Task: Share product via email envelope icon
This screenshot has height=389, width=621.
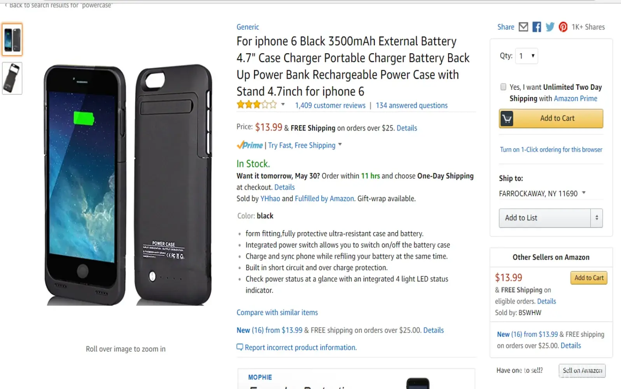Action: [x=523, y=27]
